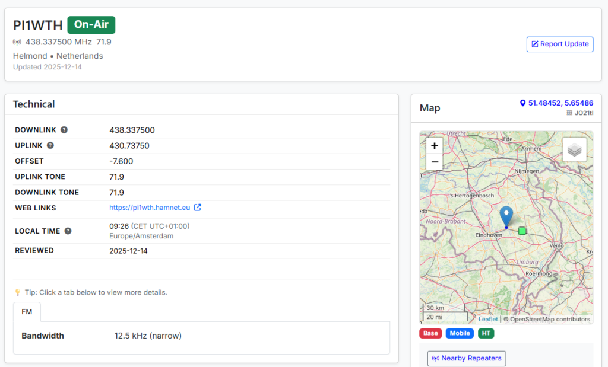Click the red Base coverage badge
Image resolution: width=608 pixels, height=367 pixels.
click(x=430, y=333)
